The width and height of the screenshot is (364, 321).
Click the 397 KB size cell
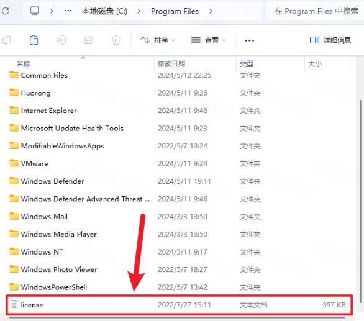click(x=334, y=305)
